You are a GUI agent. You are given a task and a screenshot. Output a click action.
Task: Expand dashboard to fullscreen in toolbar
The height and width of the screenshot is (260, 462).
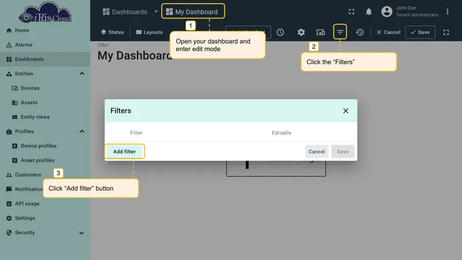(x=446, y=32)
